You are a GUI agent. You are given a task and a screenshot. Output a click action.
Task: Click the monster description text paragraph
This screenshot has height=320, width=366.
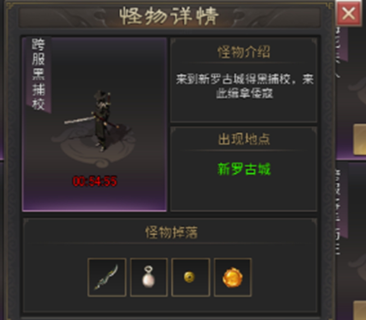click(245, 86)
